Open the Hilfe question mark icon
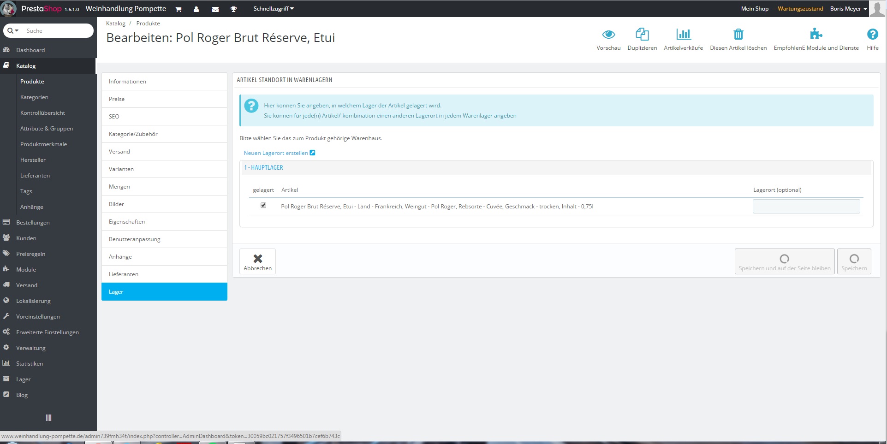The image size is (887, 444). 872,34
